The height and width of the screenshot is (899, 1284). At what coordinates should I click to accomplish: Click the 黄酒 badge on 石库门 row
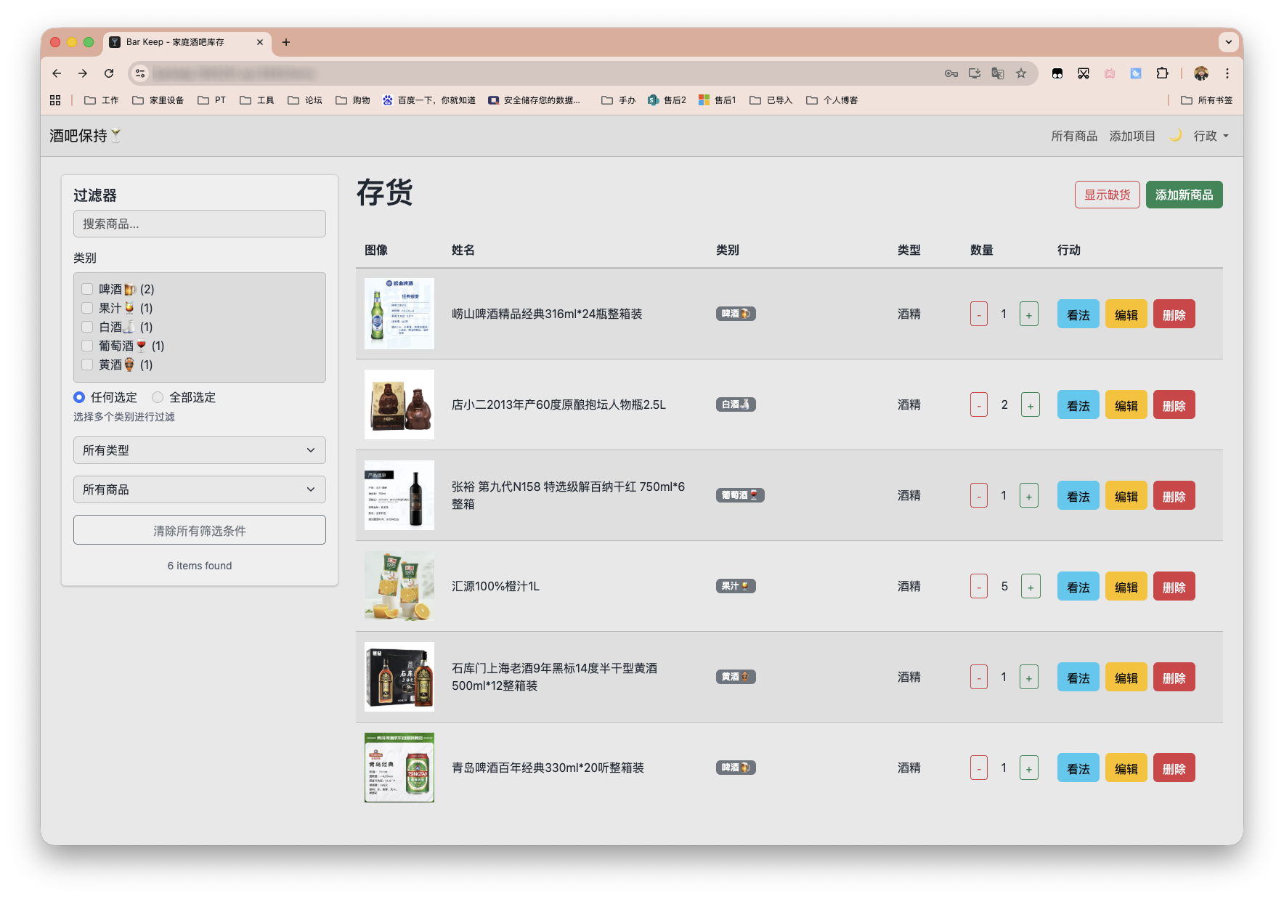pyautogui.click(x=735, y=676)
